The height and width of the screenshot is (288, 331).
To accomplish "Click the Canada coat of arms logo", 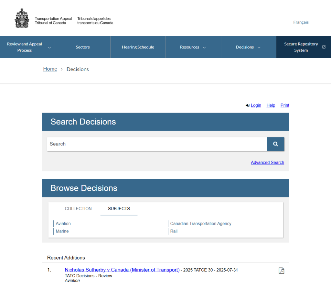I will [22, 18].
